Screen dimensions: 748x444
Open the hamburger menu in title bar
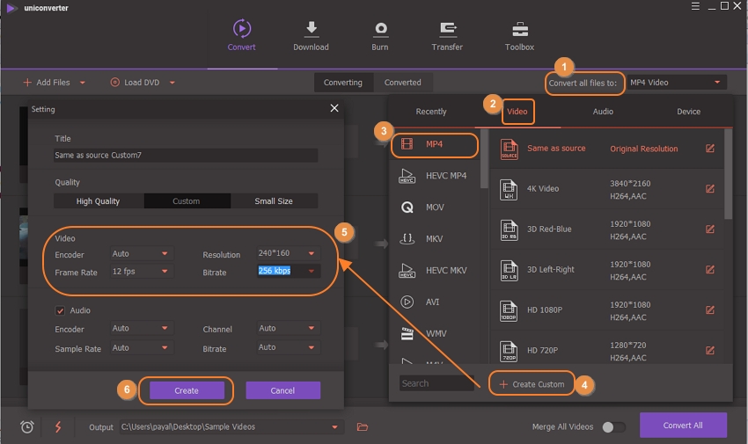[x=695, y=6]
